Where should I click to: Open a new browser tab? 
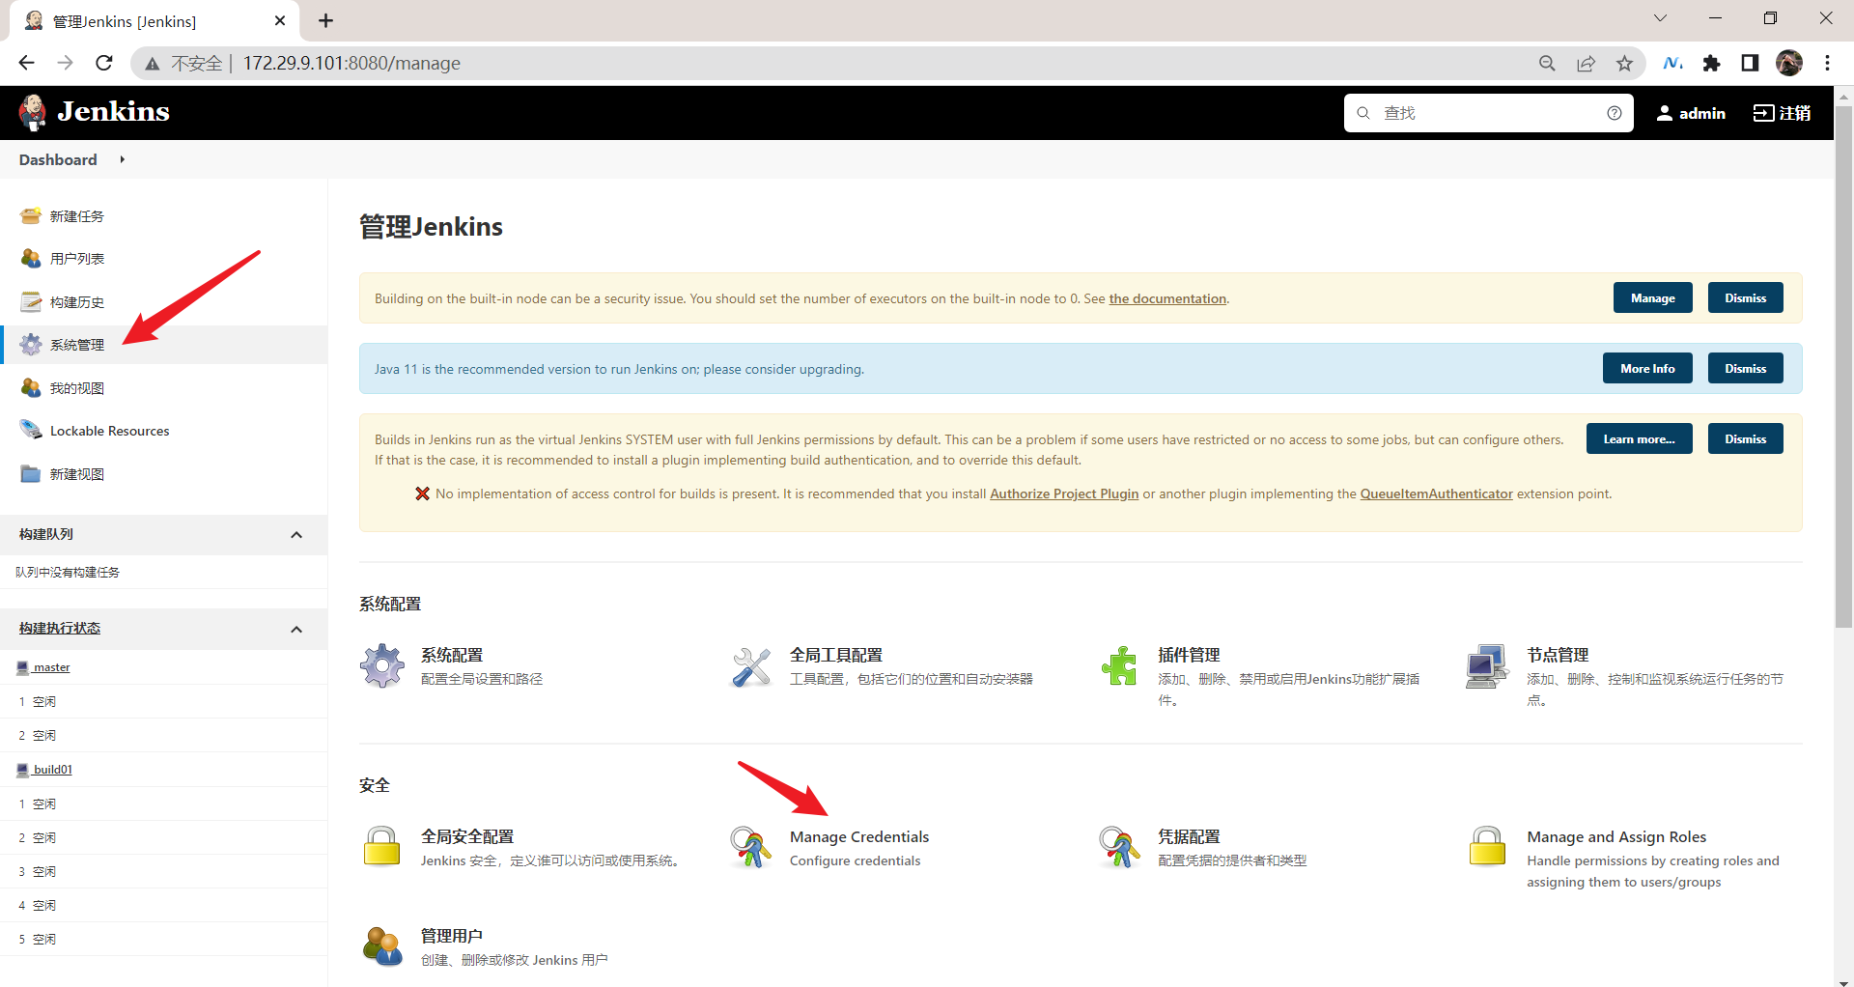(x=325, y=20)
